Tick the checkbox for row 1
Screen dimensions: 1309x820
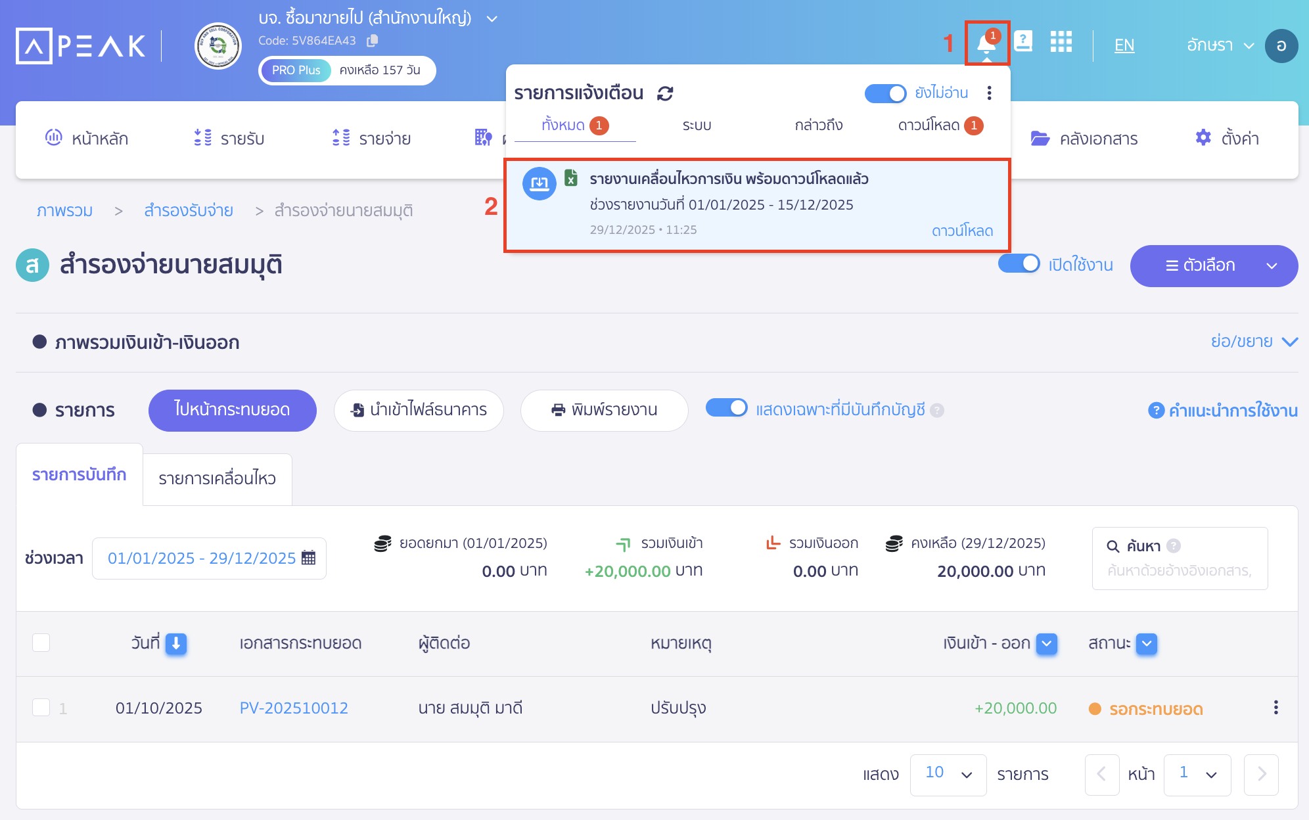coord(41,708)
